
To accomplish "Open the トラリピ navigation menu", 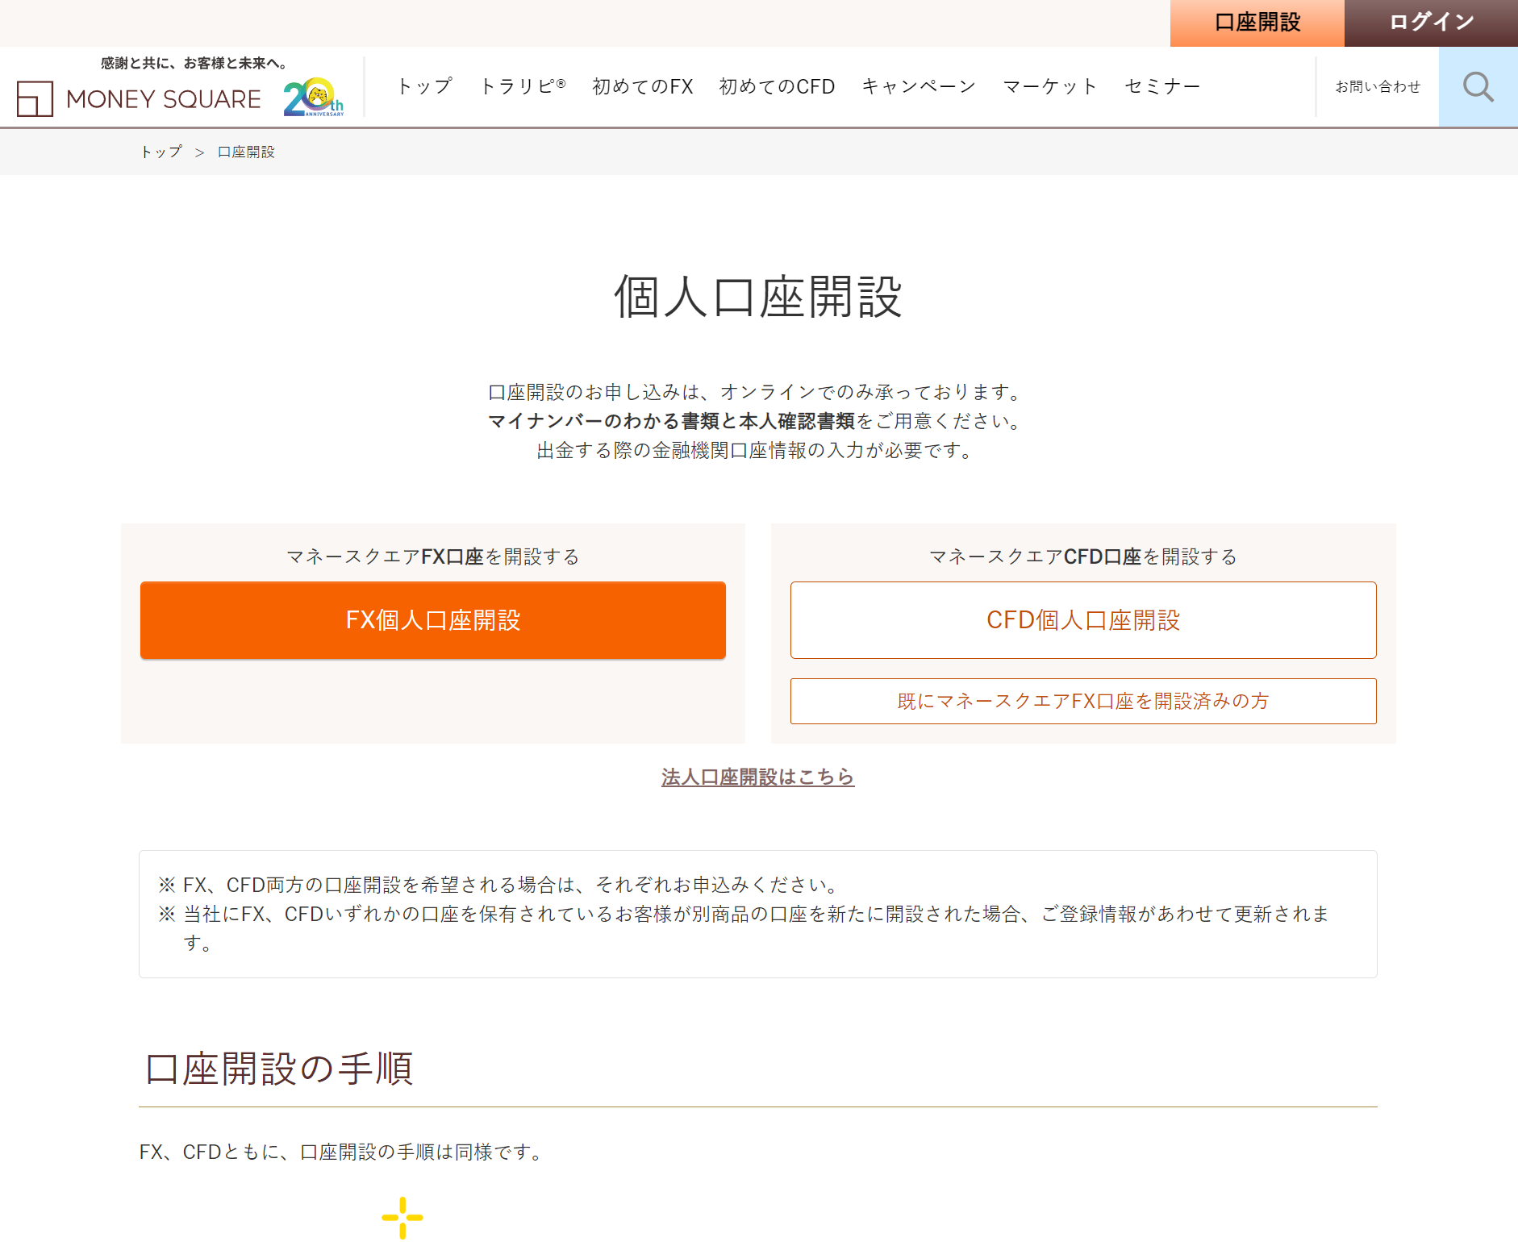I will [523, 86].
